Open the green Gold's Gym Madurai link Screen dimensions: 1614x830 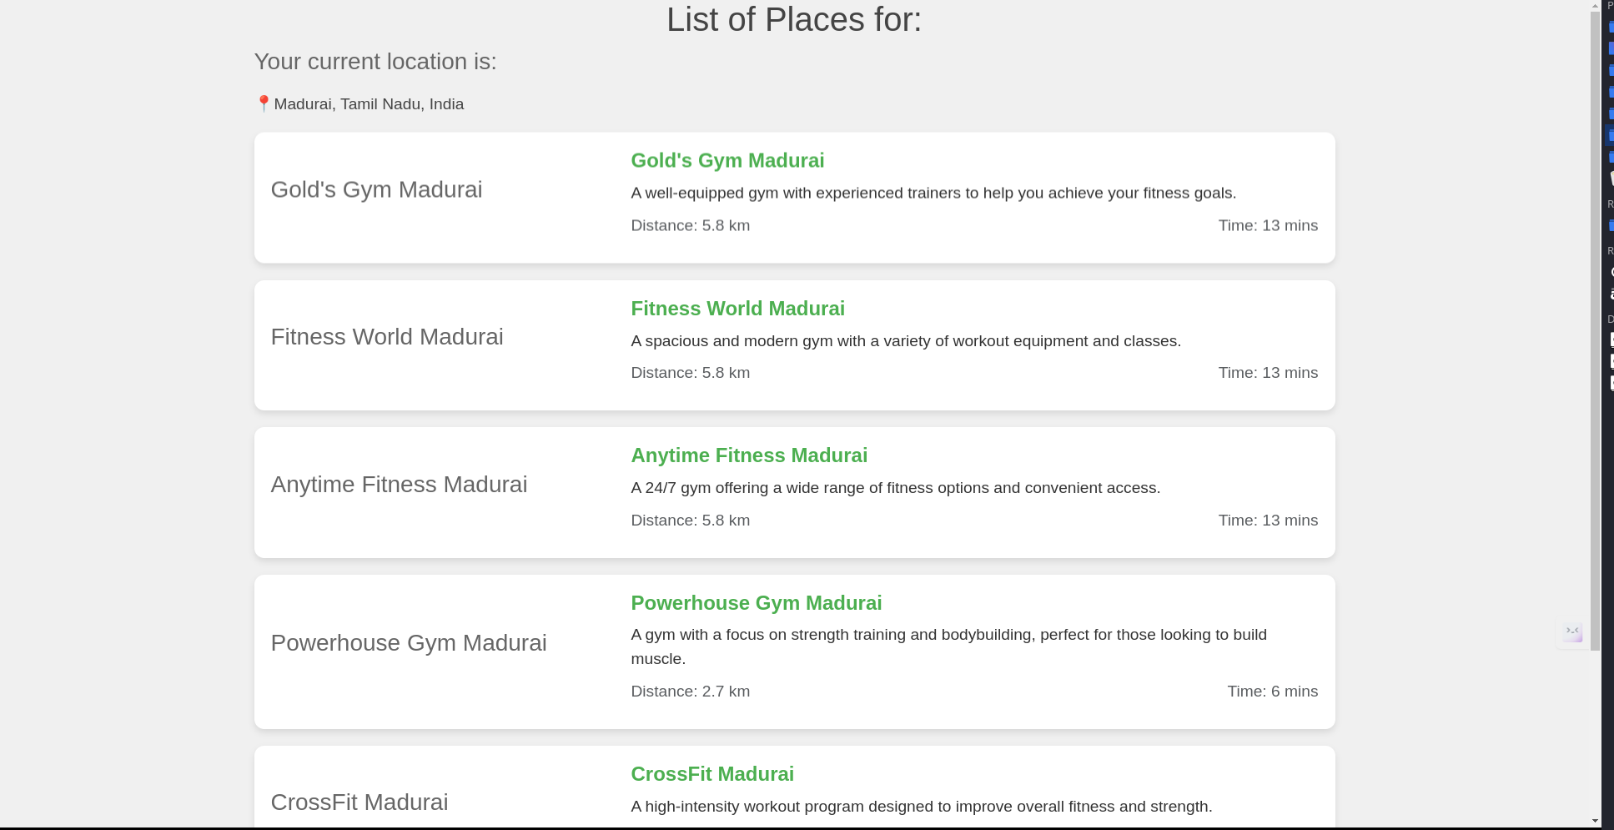[x=727, y=160]
